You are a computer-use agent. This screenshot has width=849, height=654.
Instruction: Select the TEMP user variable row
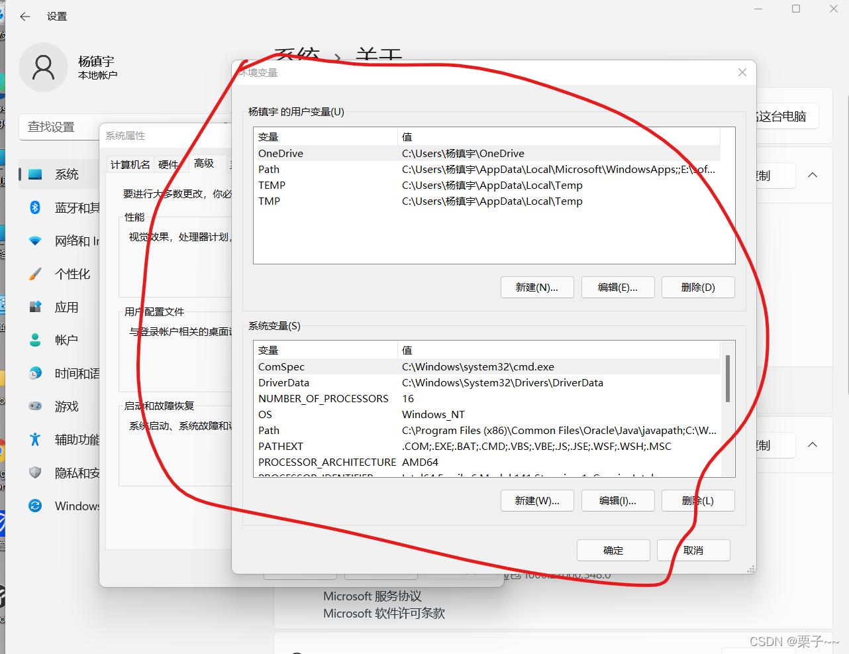pyautogui.click(x=487, y=186)
